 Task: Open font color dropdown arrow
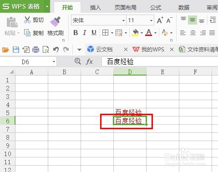pyautogui.click(x=155, y=33)
